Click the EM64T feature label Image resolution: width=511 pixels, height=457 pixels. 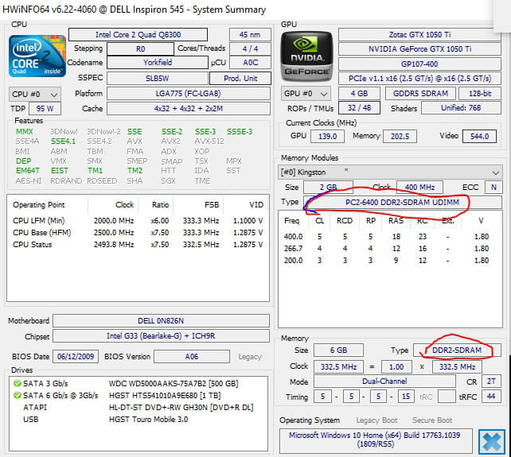click(28, 171)
